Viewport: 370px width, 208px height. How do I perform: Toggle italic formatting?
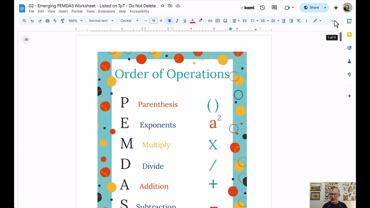click(x=177, y=21)
